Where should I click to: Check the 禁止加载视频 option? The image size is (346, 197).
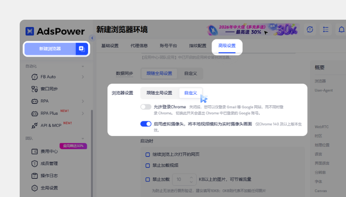148,165
